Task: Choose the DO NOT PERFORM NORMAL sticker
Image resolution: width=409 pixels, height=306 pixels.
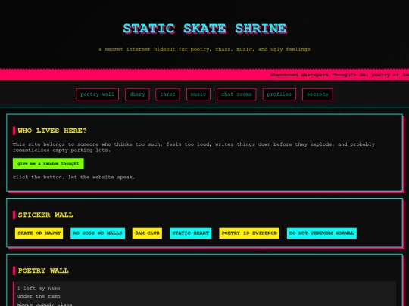Action: click(322, 233)
